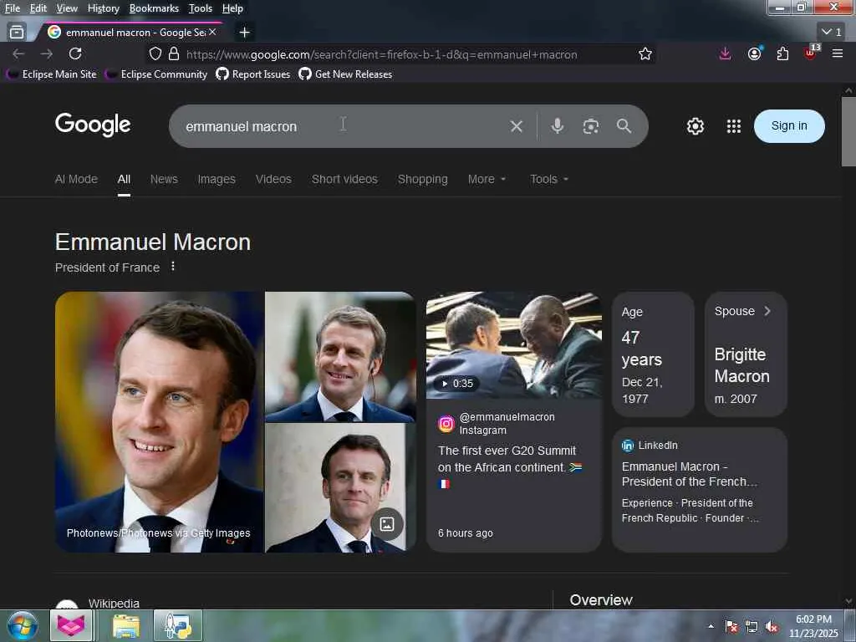
Task: Open the Python launcher taskbar icon
Action: click(178, 625)
